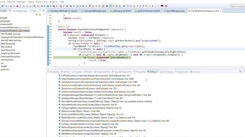Click the Step Return debug icon
Screen dimensions: 245x137
point(30,6)
